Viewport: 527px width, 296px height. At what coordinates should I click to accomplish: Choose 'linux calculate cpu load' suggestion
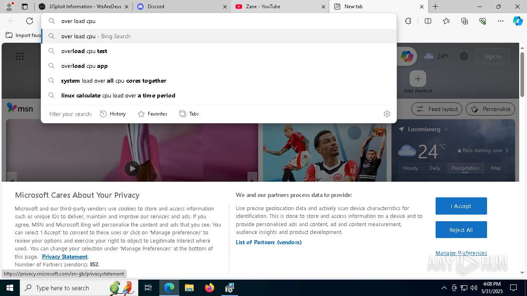pyautogui.click(x=219, y=95)
